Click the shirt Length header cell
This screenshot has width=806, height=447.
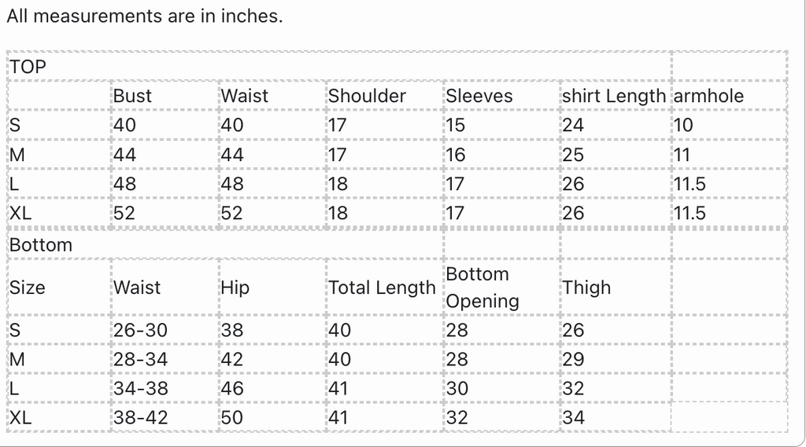614,96
